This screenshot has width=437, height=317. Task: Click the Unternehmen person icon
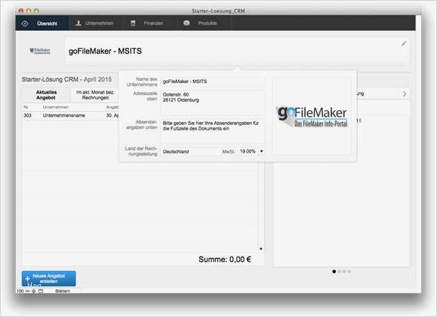tap(78, 23)
